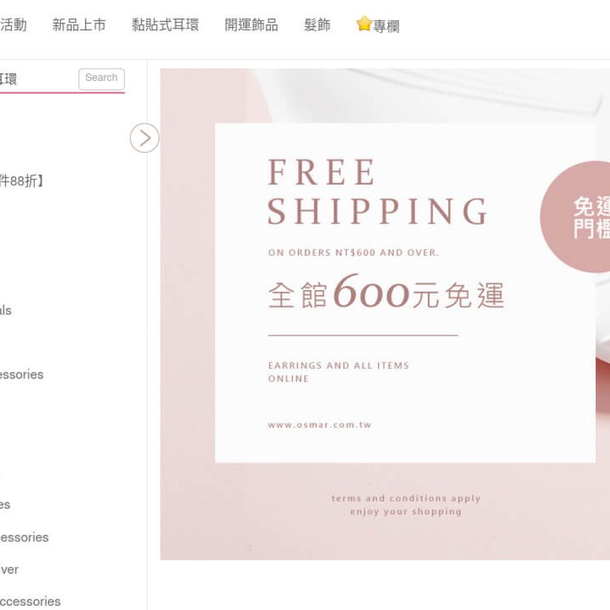Click the EARRINGS AND ALL ITEMS ONLINE text
Image resolution: width=610 pixels, height=610 pixels.
pyautogui.click(x=338, y=372)
